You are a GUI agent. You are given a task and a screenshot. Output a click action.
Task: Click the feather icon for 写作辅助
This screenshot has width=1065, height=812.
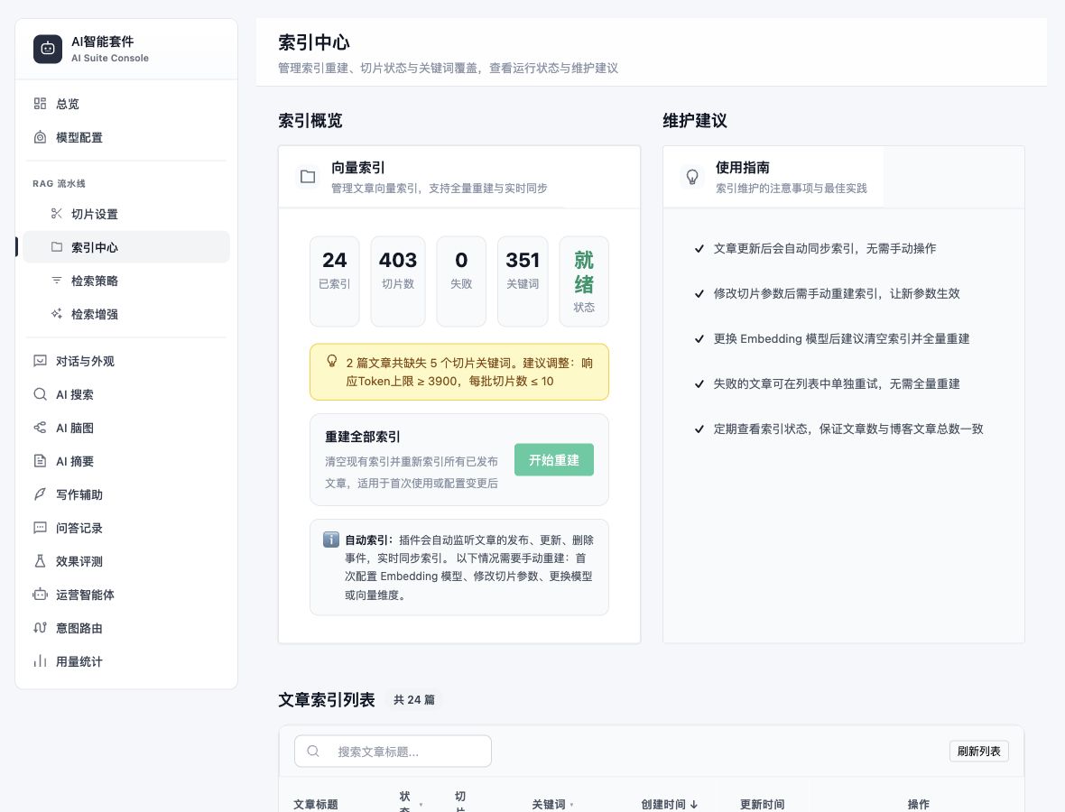click(x=40, y=494)
